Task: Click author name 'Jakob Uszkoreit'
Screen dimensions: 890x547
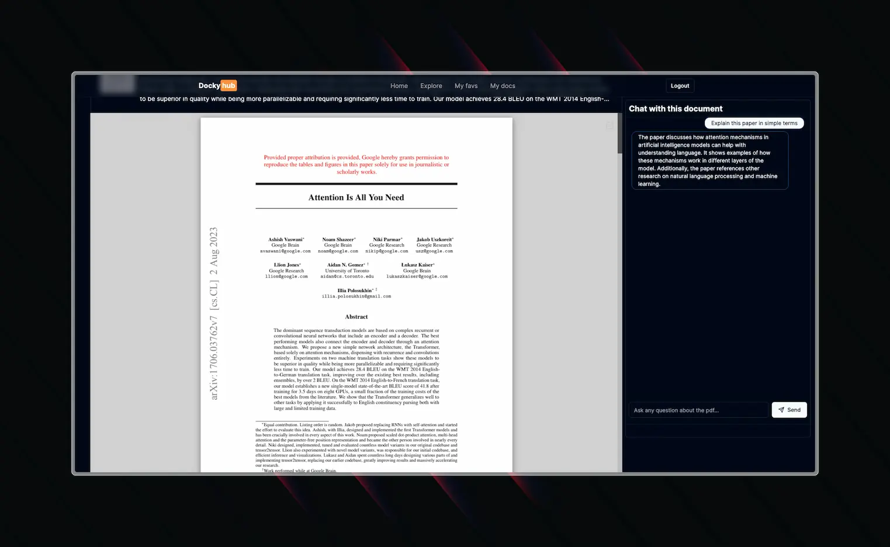Action: click(x=434, y=240)
